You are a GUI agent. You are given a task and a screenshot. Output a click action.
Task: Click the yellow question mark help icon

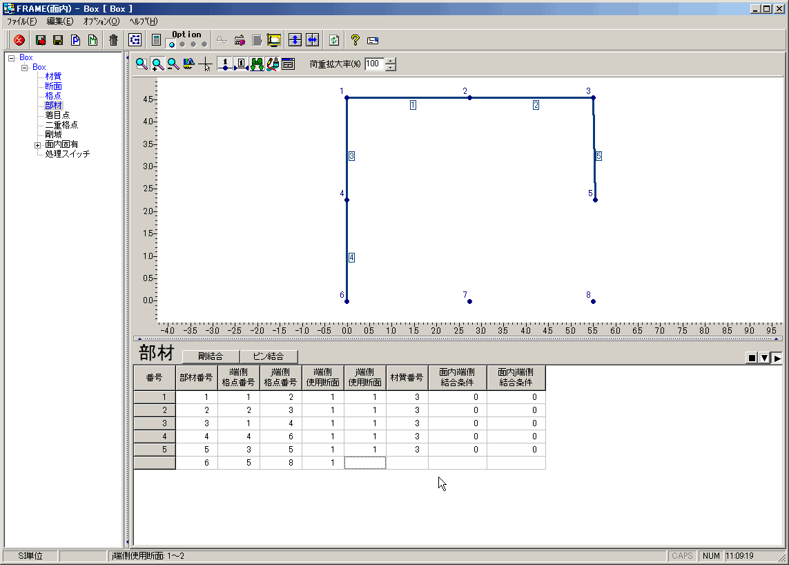(x=355, y=40)
